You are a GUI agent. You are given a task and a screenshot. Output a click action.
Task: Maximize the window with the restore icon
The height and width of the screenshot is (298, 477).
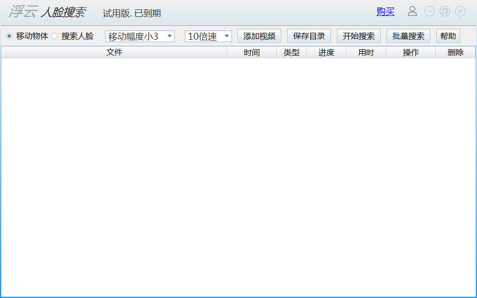[x=445, y=11]
